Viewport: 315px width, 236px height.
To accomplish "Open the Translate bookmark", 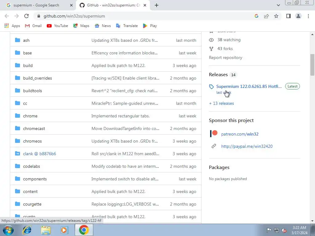I will [x=127, y=26].
